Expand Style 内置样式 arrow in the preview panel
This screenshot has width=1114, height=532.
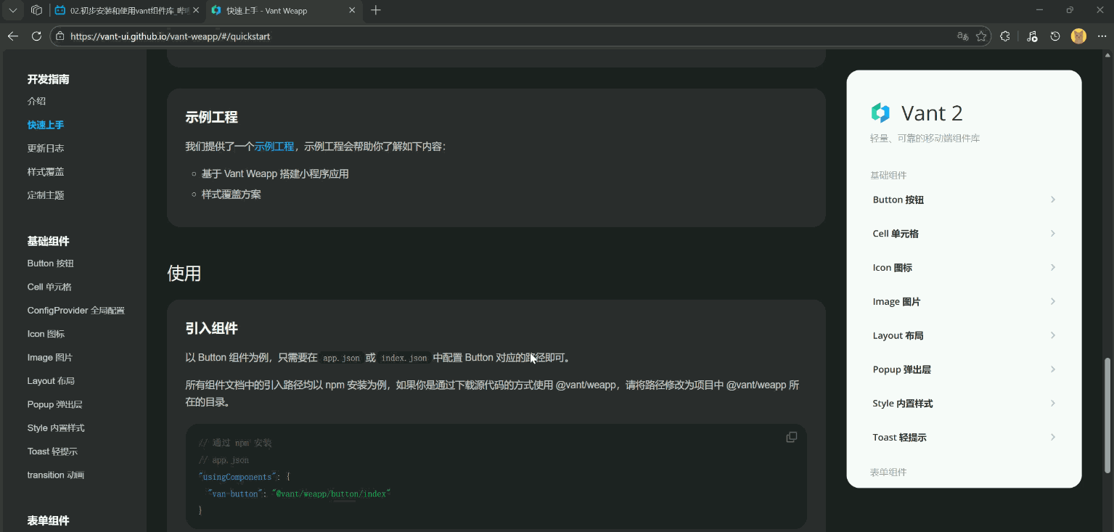point(1053,404)
